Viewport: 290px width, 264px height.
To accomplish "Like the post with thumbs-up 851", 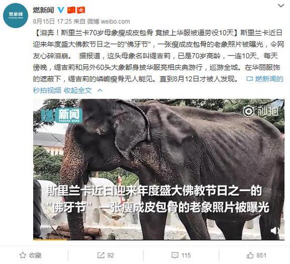I will click(256, 256).
